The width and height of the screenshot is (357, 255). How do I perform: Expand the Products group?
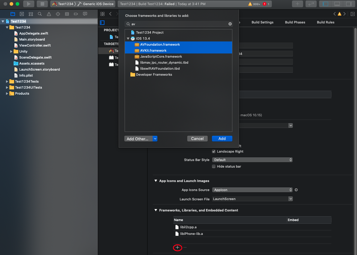tap(7, 93)
